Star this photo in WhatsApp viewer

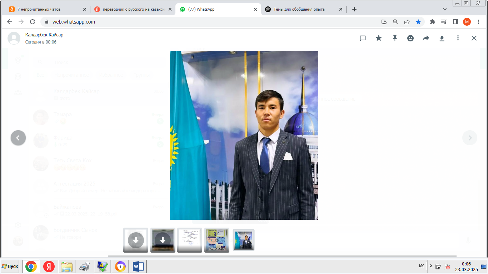[379, 38]
